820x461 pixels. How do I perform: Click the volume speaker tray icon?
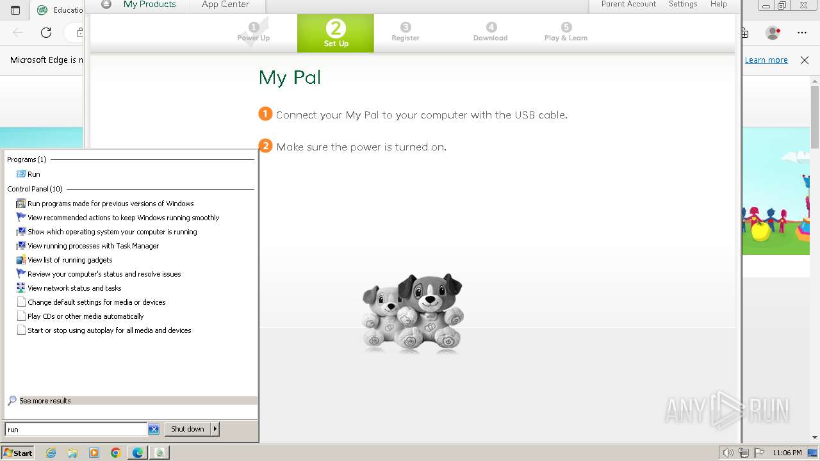(728, 453)
